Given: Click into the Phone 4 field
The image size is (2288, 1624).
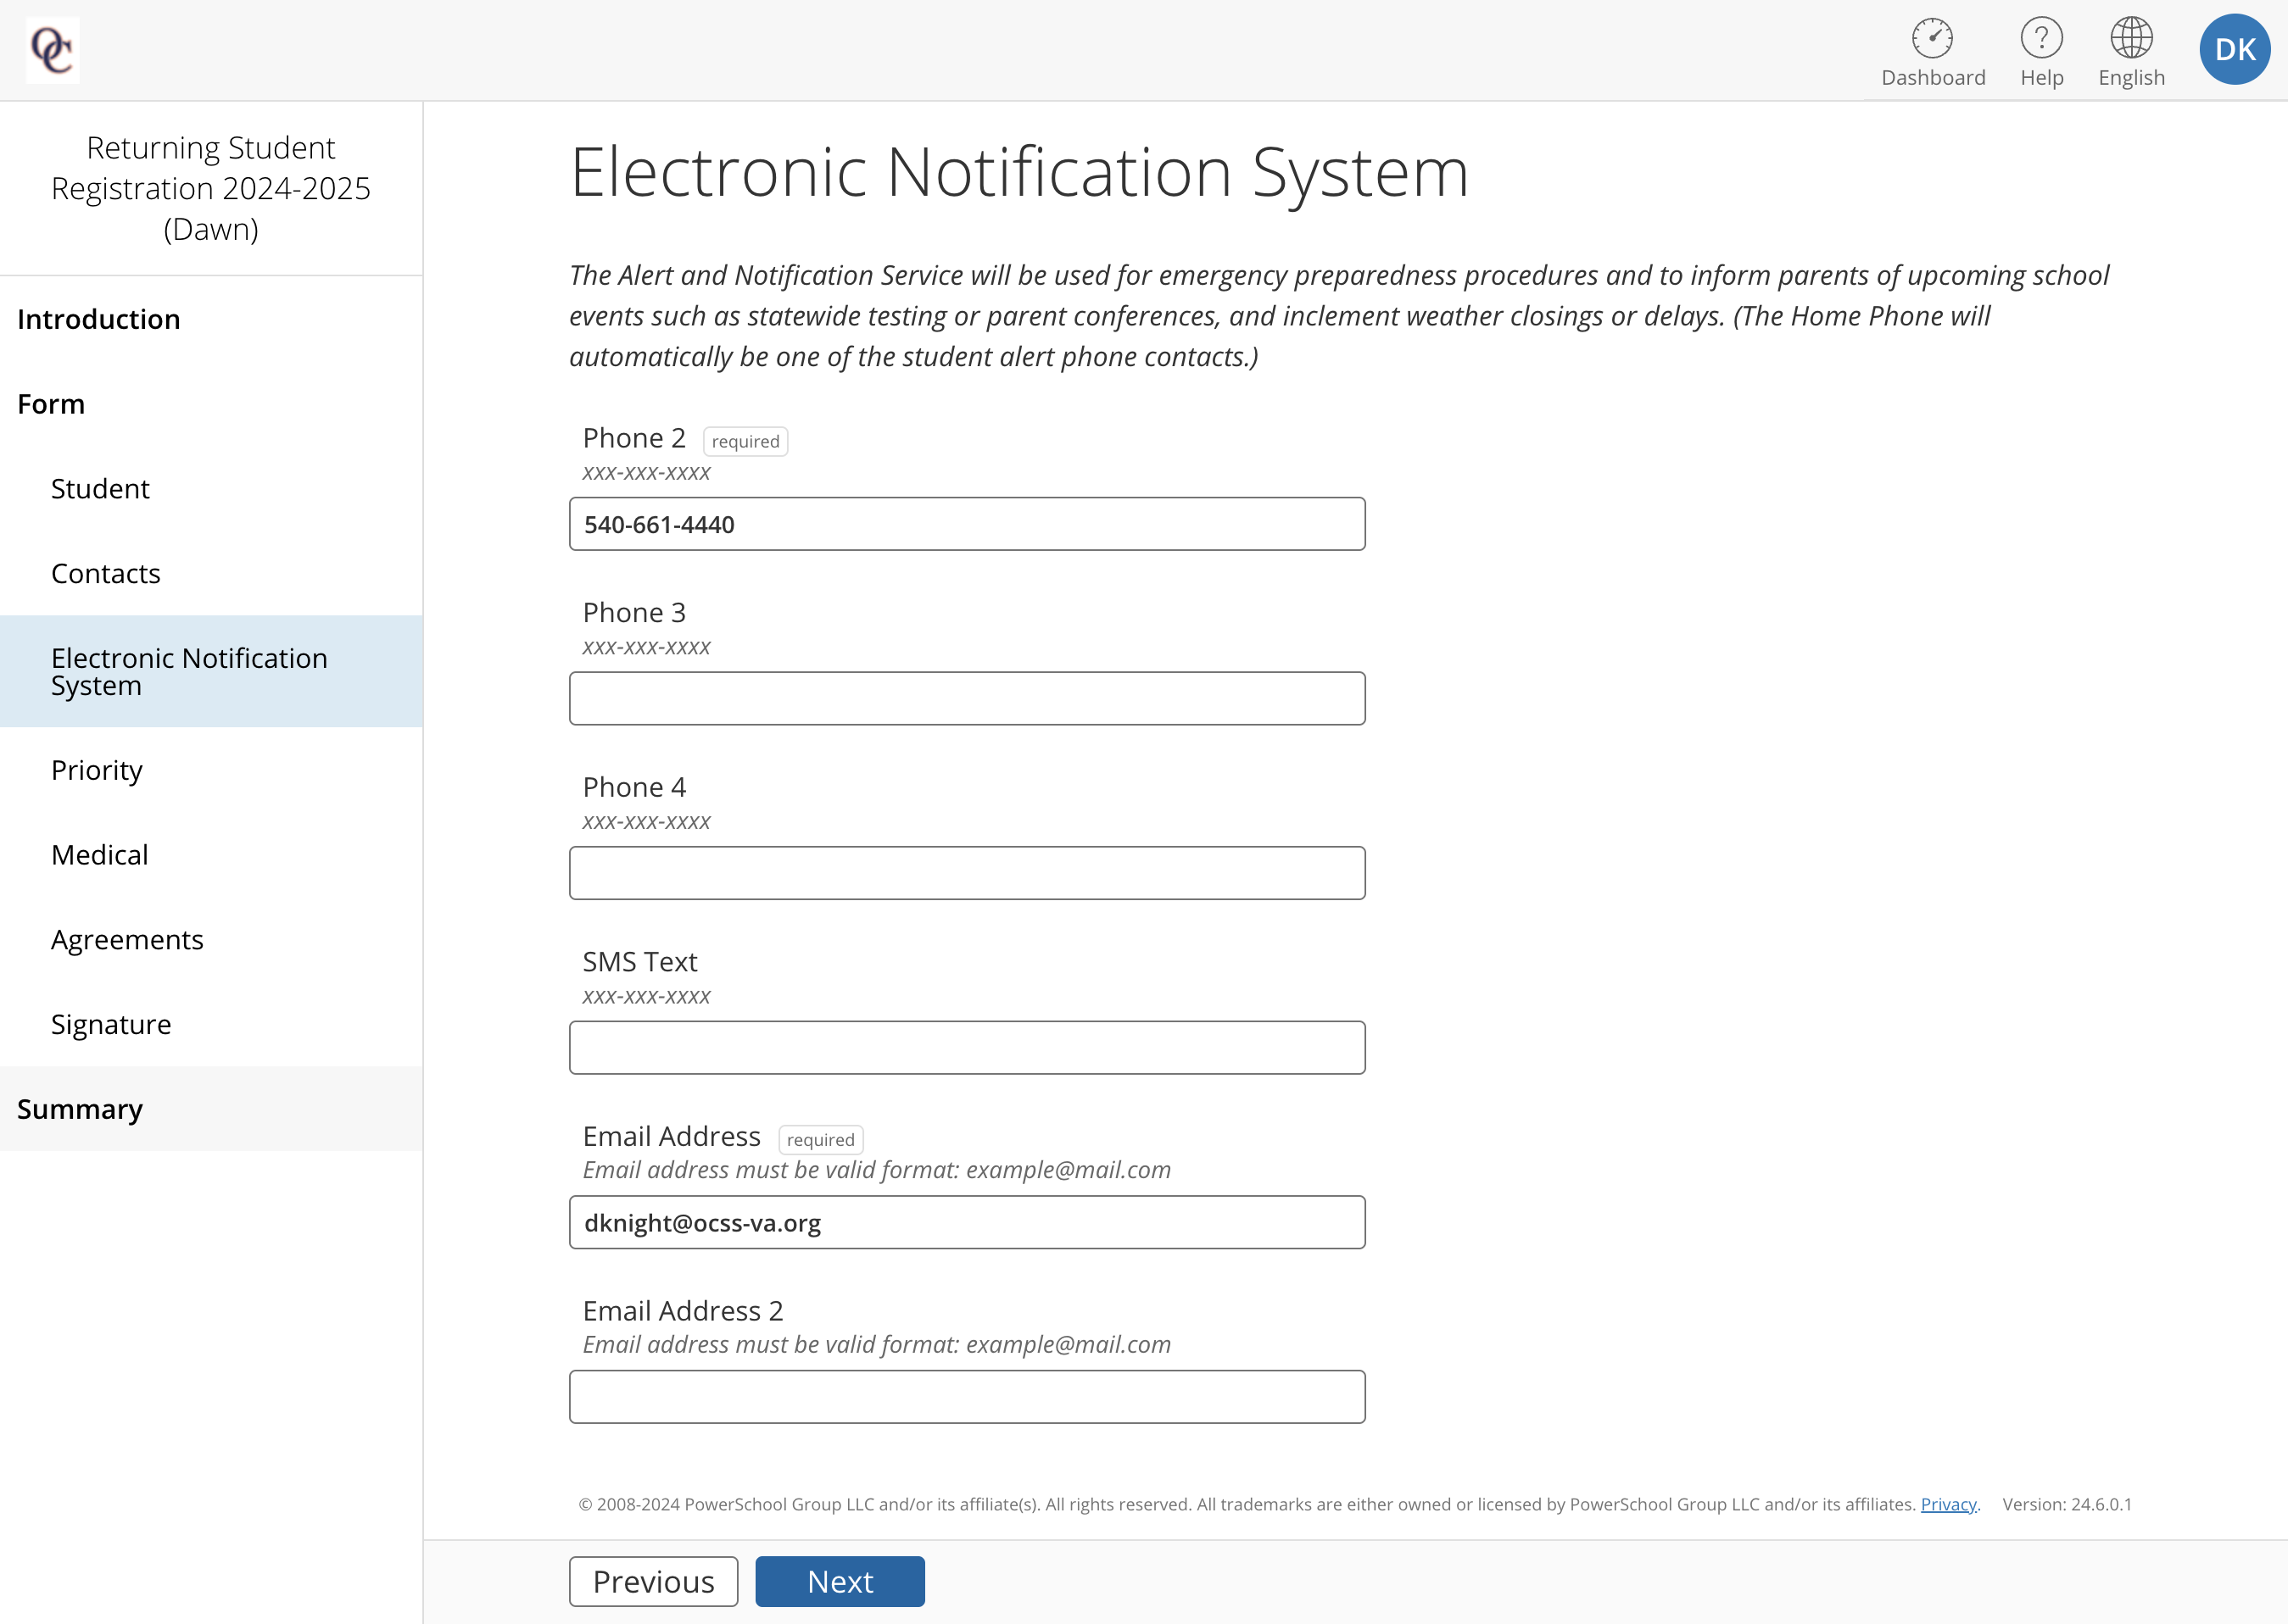Looking at the screenshot, I should pyautogui.click(x=967, y=873).
